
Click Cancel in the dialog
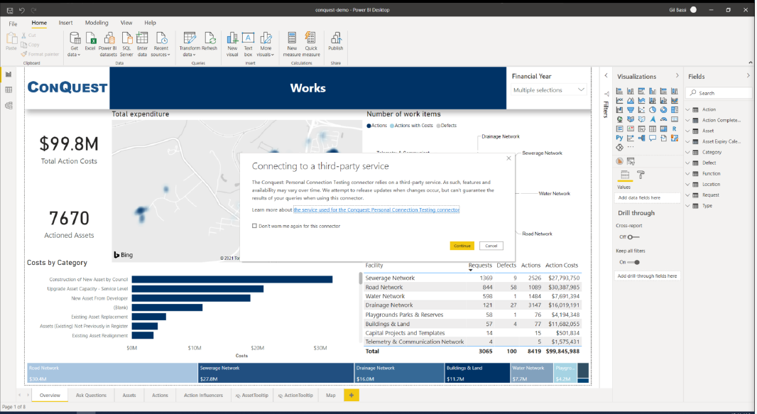pyautogui.click(x=491, y=246)
